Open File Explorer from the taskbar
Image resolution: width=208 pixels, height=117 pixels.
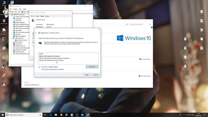point(56,115)
